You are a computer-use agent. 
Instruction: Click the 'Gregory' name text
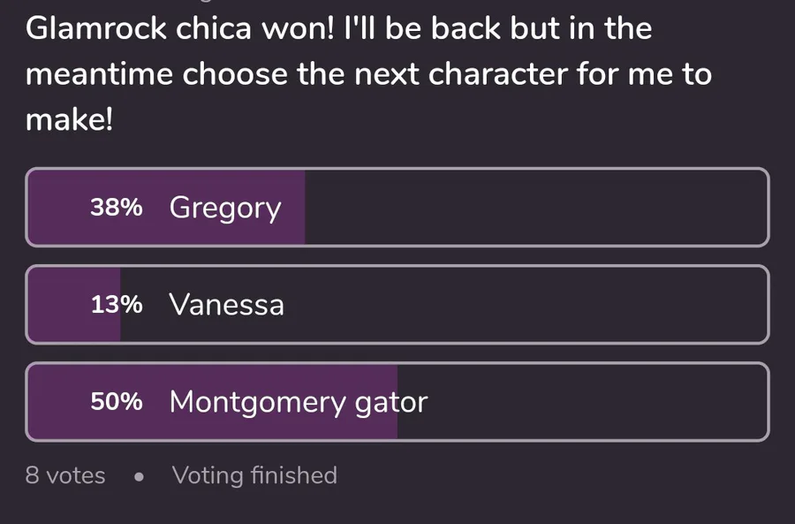(x=225, y=209)
